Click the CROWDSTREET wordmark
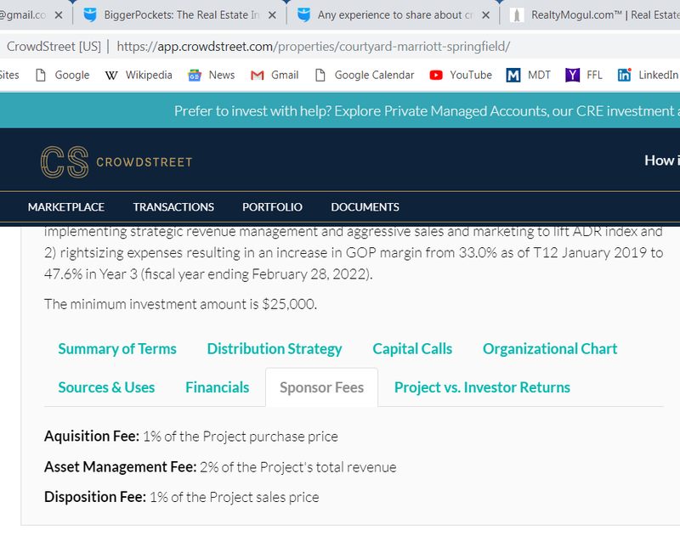Image resolution: width=680 pixels, height=547 pixels. 144,162
